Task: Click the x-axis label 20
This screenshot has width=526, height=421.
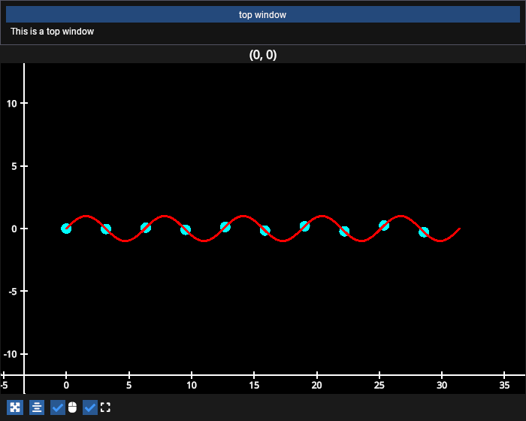Action: tap(316, 385)
